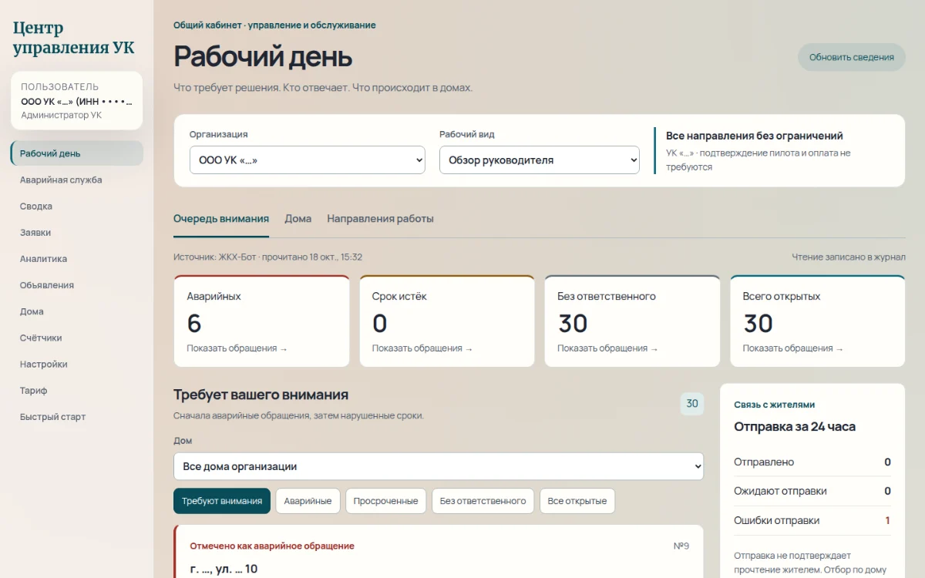
Task: Click Чтение записано в журнал text
Action: tap(849, 257)
